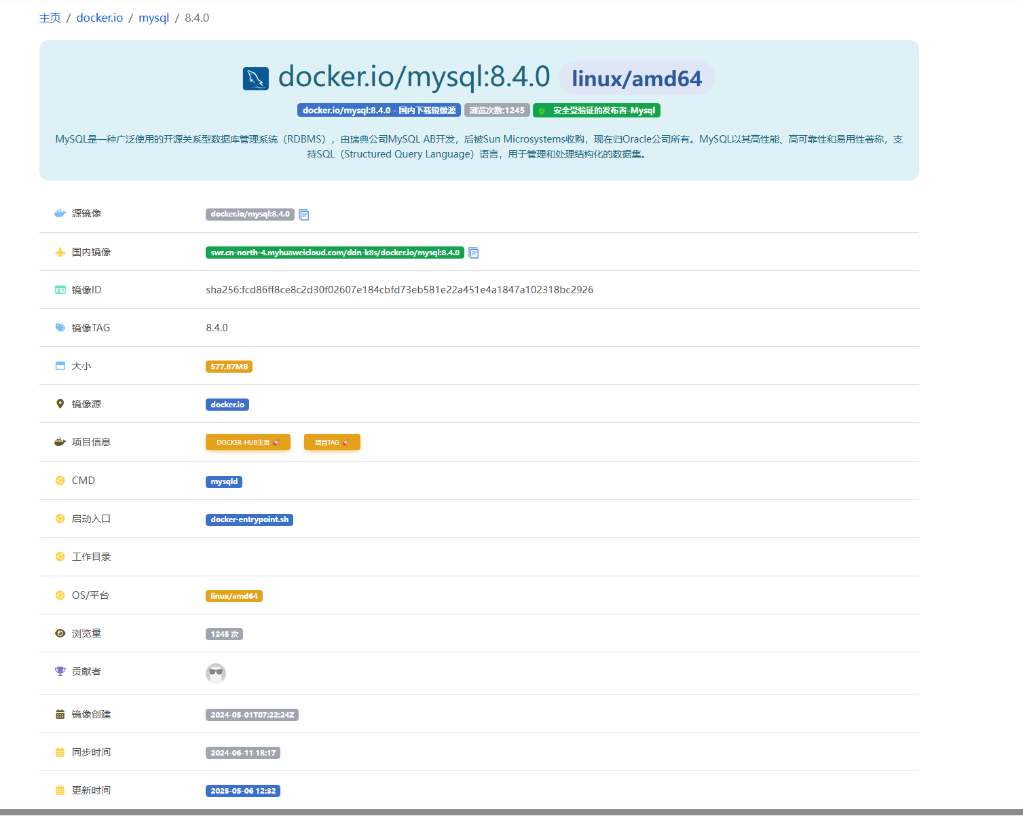Image resolution: width=1023 pixels, height=816 pixels.
Task: Click the 安全受验证的发布者-Mysql badge
Action: click(x=599, y=110)
